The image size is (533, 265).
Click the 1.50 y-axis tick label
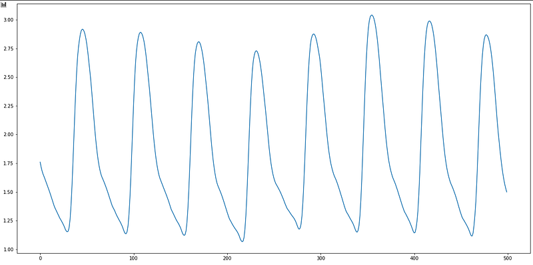(x=8, y=192)
